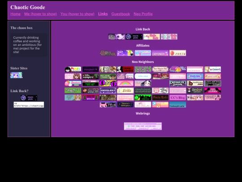Viewport: 242px width, 182px height.
Task: Click the 'Neo Neighbors' heading
Action: click(143, 62)
